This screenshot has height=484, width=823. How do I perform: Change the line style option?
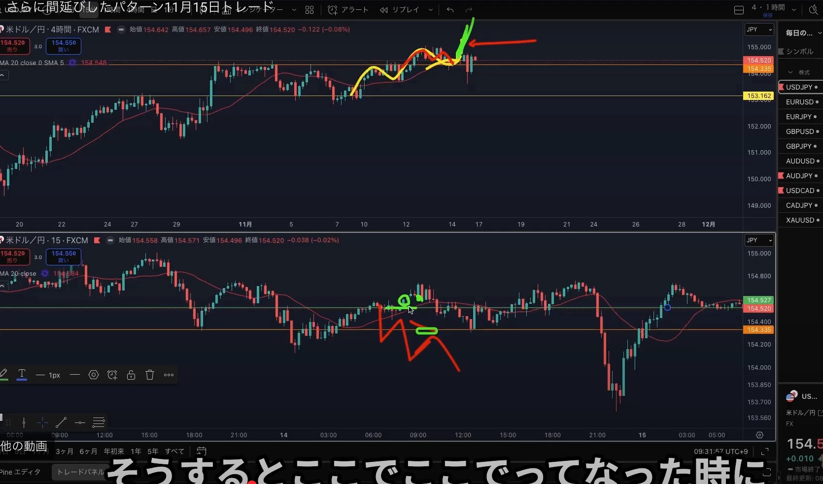pos(75,375)
